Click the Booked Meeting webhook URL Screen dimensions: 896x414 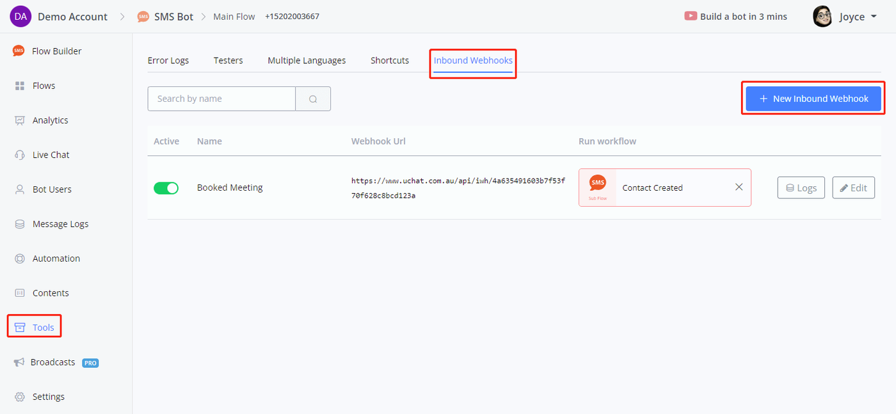458,188
